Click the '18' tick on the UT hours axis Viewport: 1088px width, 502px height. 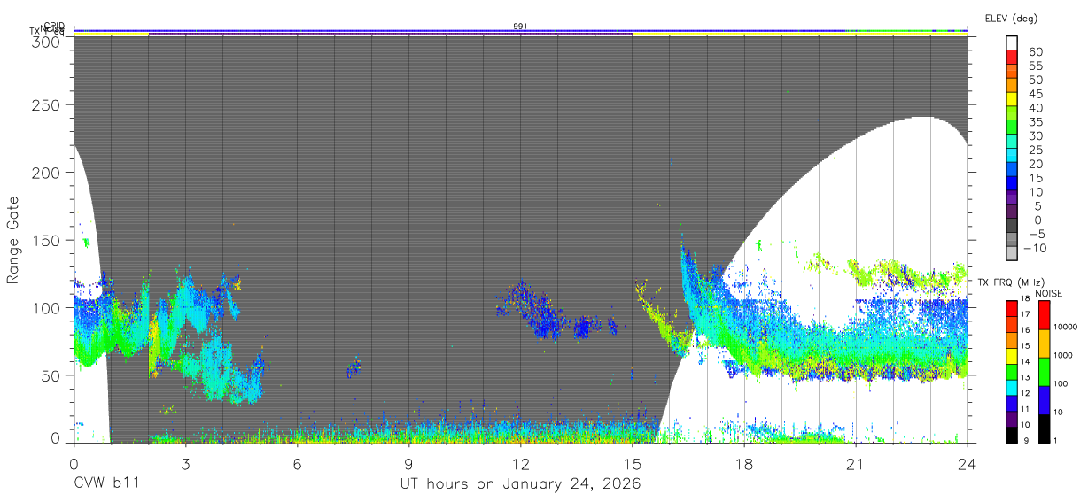pos(744,463)
